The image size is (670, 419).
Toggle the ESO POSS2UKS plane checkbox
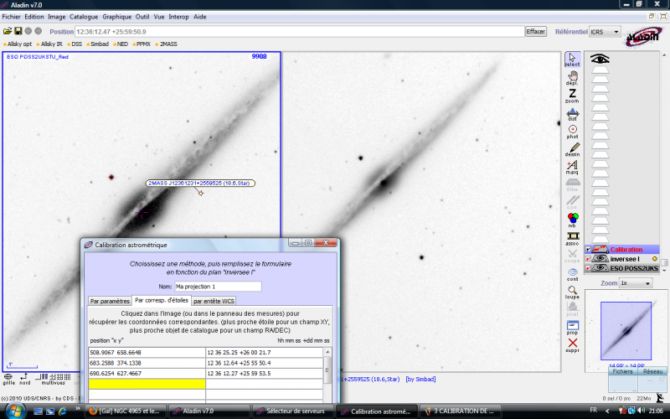click(x=588, y=268)
